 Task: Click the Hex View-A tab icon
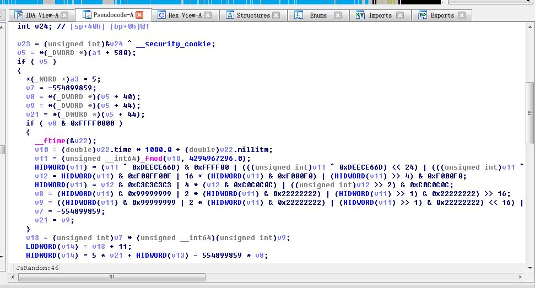(x=161, y=15)
